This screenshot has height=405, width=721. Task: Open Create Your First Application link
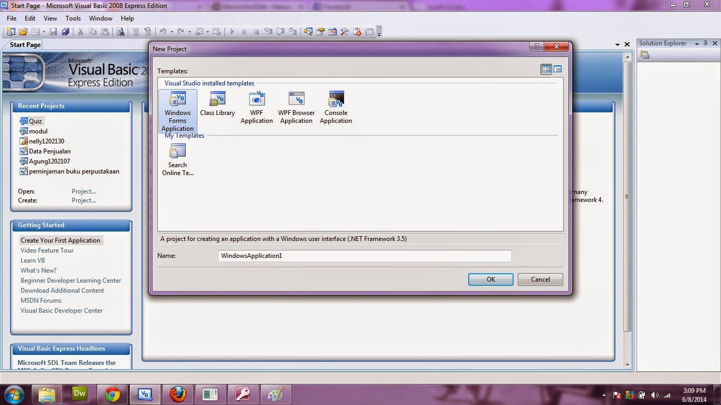click(60, 240)
